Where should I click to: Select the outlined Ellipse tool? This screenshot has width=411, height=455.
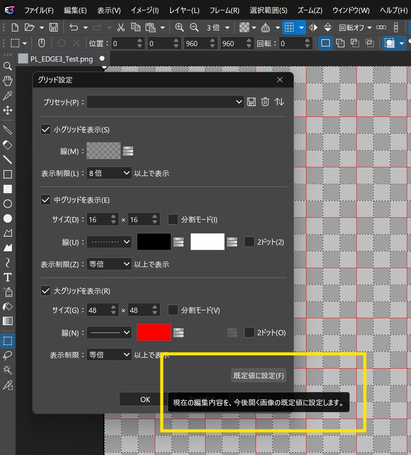click(x=8, y=204)
